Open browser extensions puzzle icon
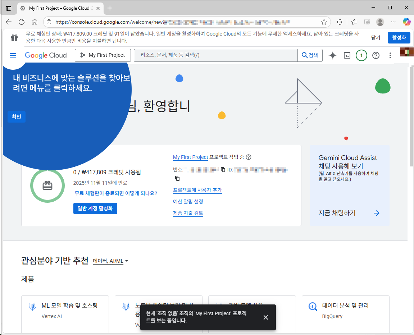 tap(340, 22)
